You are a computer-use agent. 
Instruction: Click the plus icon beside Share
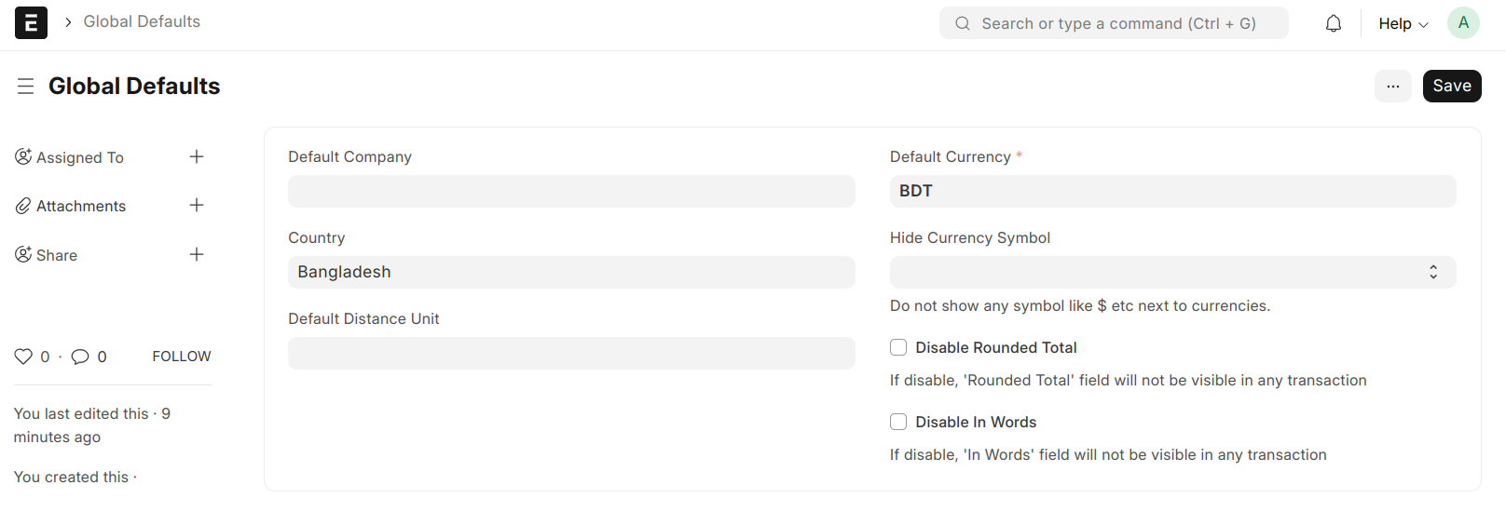(x=197, y=254)
